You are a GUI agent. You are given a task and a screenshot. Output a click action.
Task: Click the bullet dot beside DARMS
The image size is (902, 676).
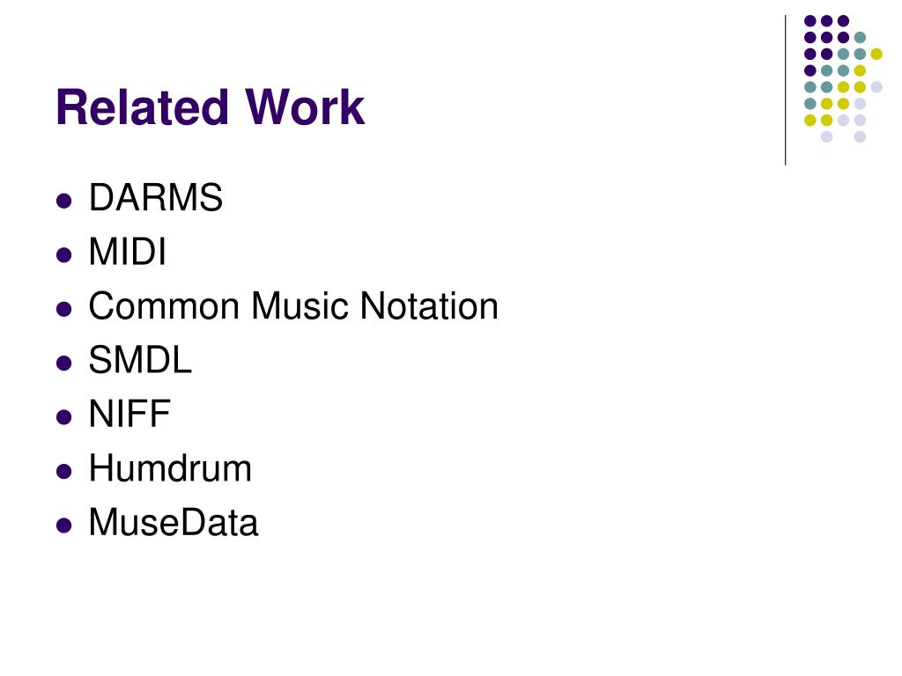[x=63, y=201]
